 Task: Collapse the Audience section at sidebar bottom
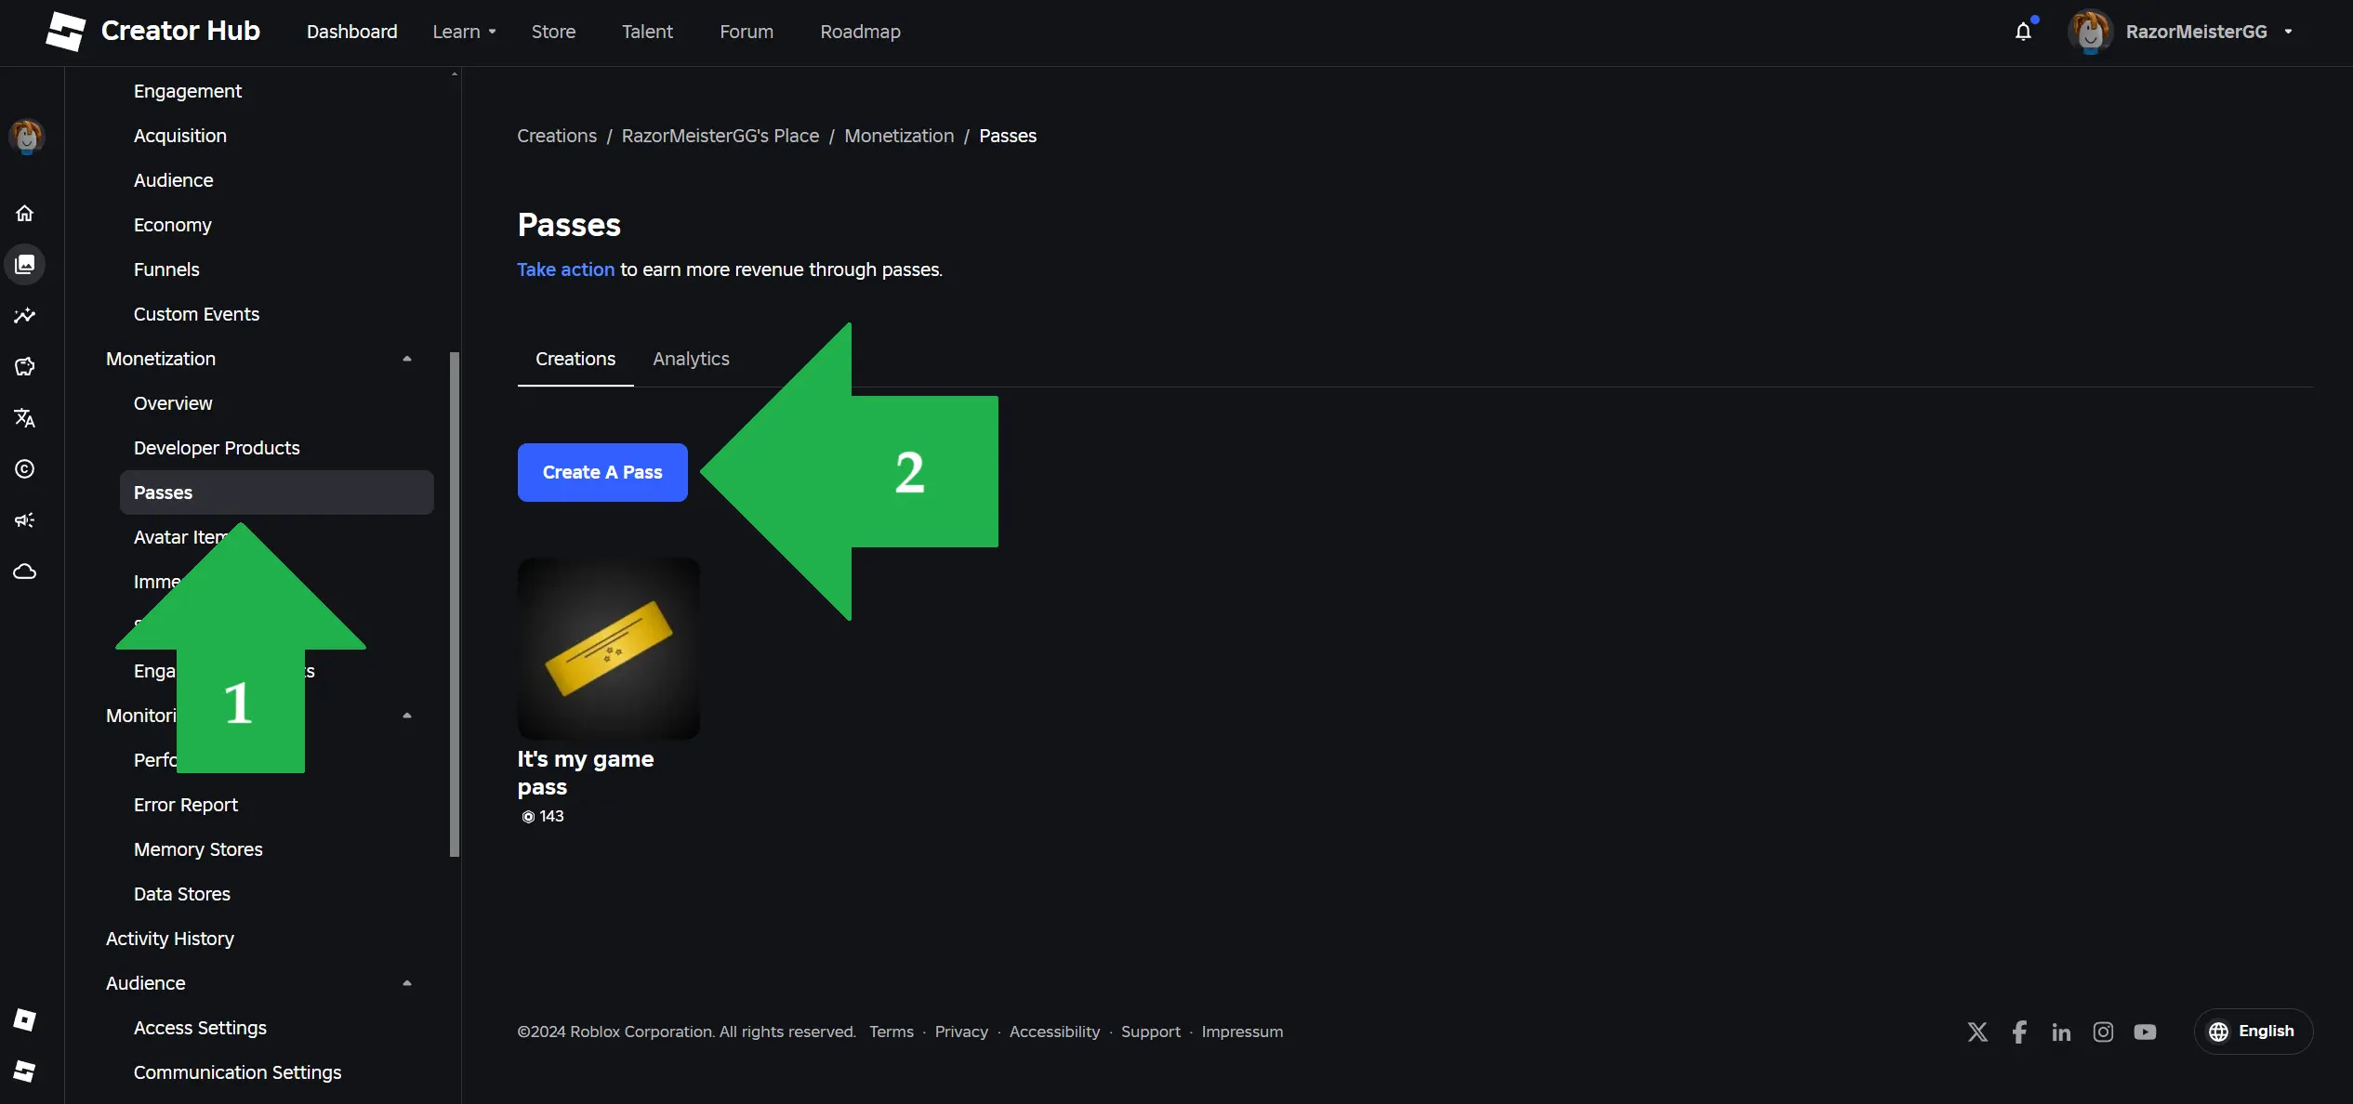click(406, 983)
